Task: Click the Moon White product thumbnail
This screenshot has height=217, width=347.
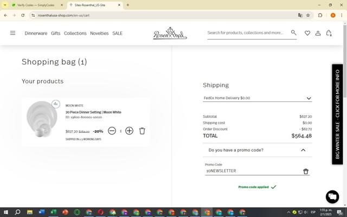Action: (42, 119)
